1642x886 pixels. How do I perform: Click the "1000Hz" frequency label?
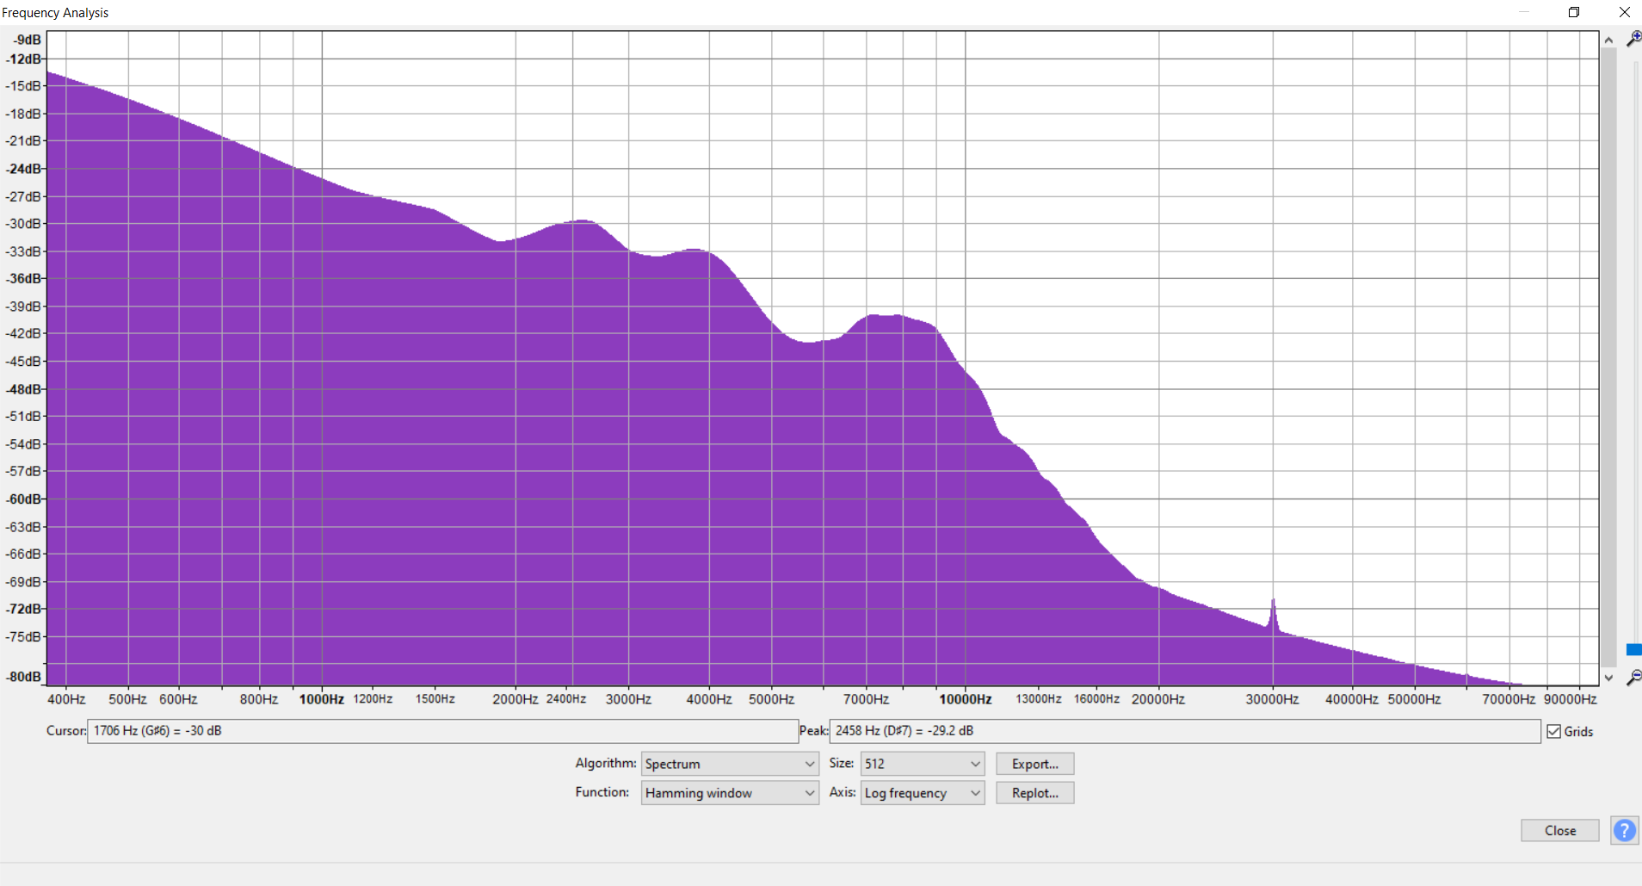pos(322,699)
